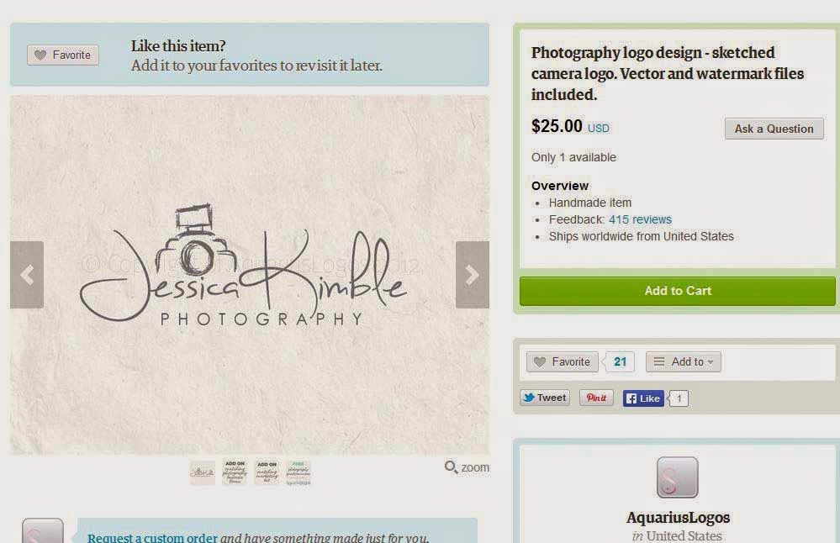Click the Tweet button with bird icon
Image resolution: width=840 pixels, height=543 pixels.
pos(545,398)
